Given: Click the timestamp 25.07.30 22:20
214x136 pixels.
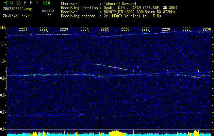Looking at the screenshot, I should pos(17,16).
